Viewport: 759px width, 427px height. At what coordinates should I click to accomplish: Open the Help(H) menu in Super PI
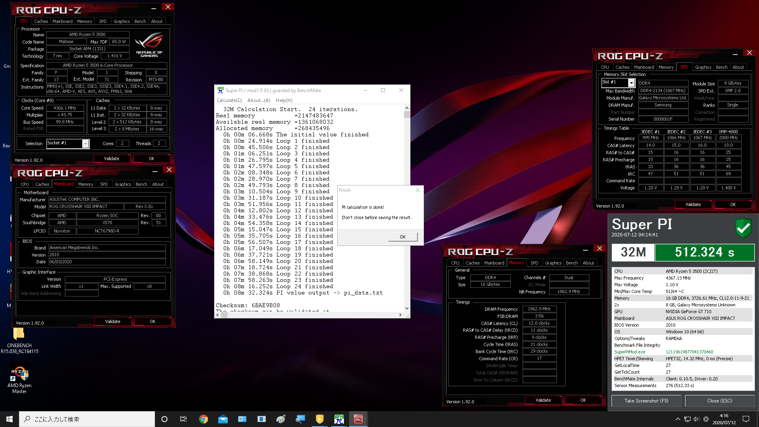(x=284, y=100)
